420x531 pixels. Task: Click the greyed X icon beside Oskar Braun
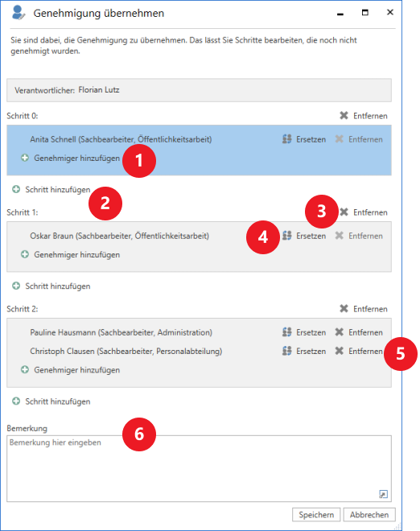(x=339, y=236)
